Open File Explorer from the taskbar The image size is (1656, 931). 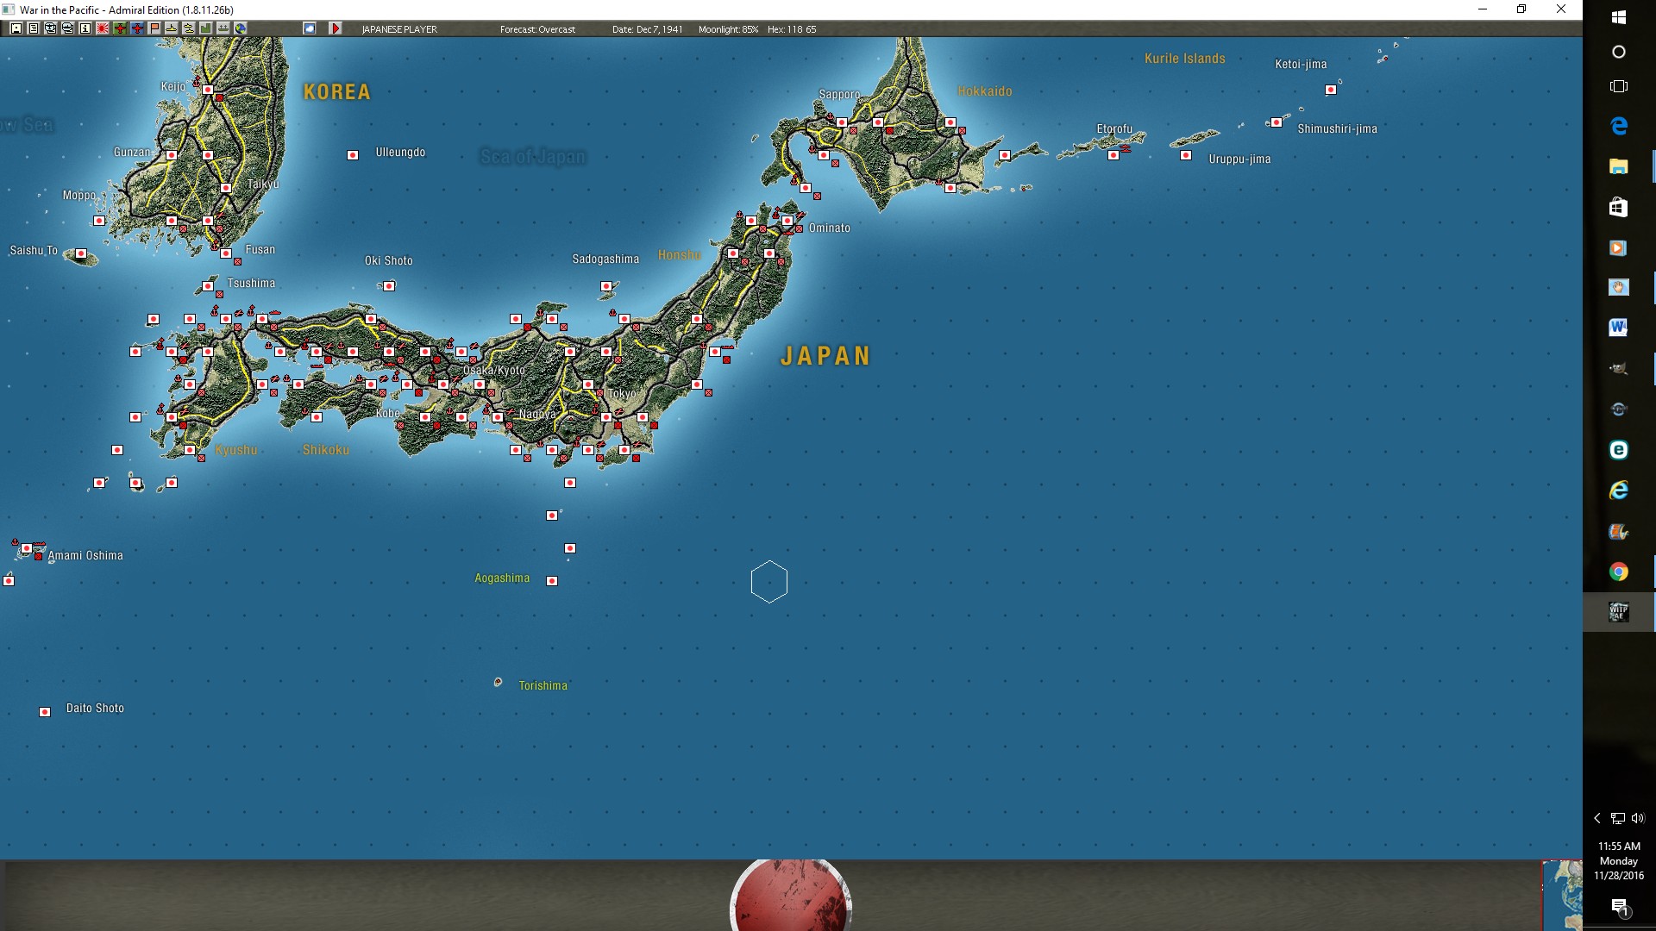(1619, 166)
